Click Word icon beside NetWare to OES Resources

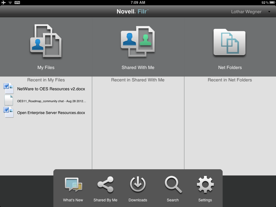coord(8,88)
